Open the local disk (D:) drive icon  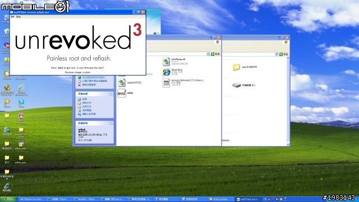click(x=237, y=85)
